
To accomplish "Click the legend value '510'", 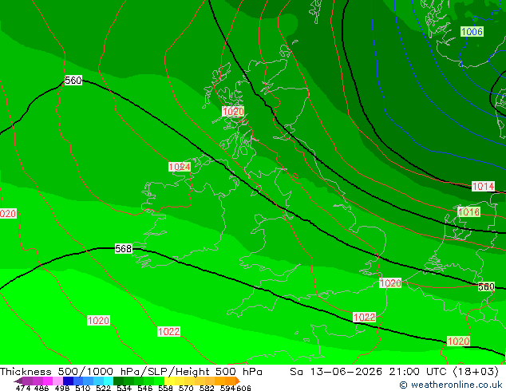I will [83, 388].
